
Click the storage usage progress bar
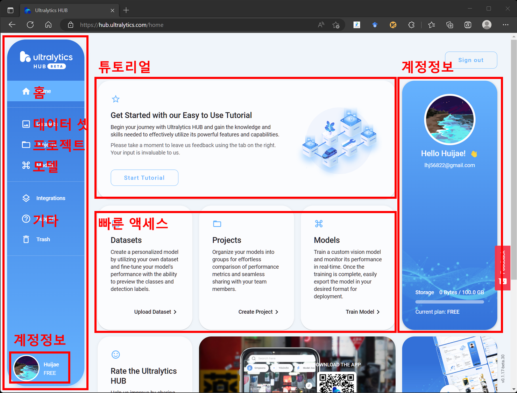point(450,302)
